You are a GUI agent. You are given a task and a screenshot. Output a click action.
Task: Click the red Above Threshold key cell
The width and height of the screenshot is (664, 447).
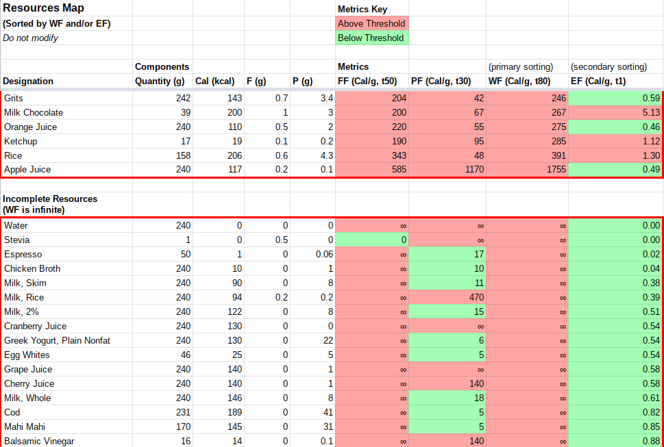(x=371, y=23)
